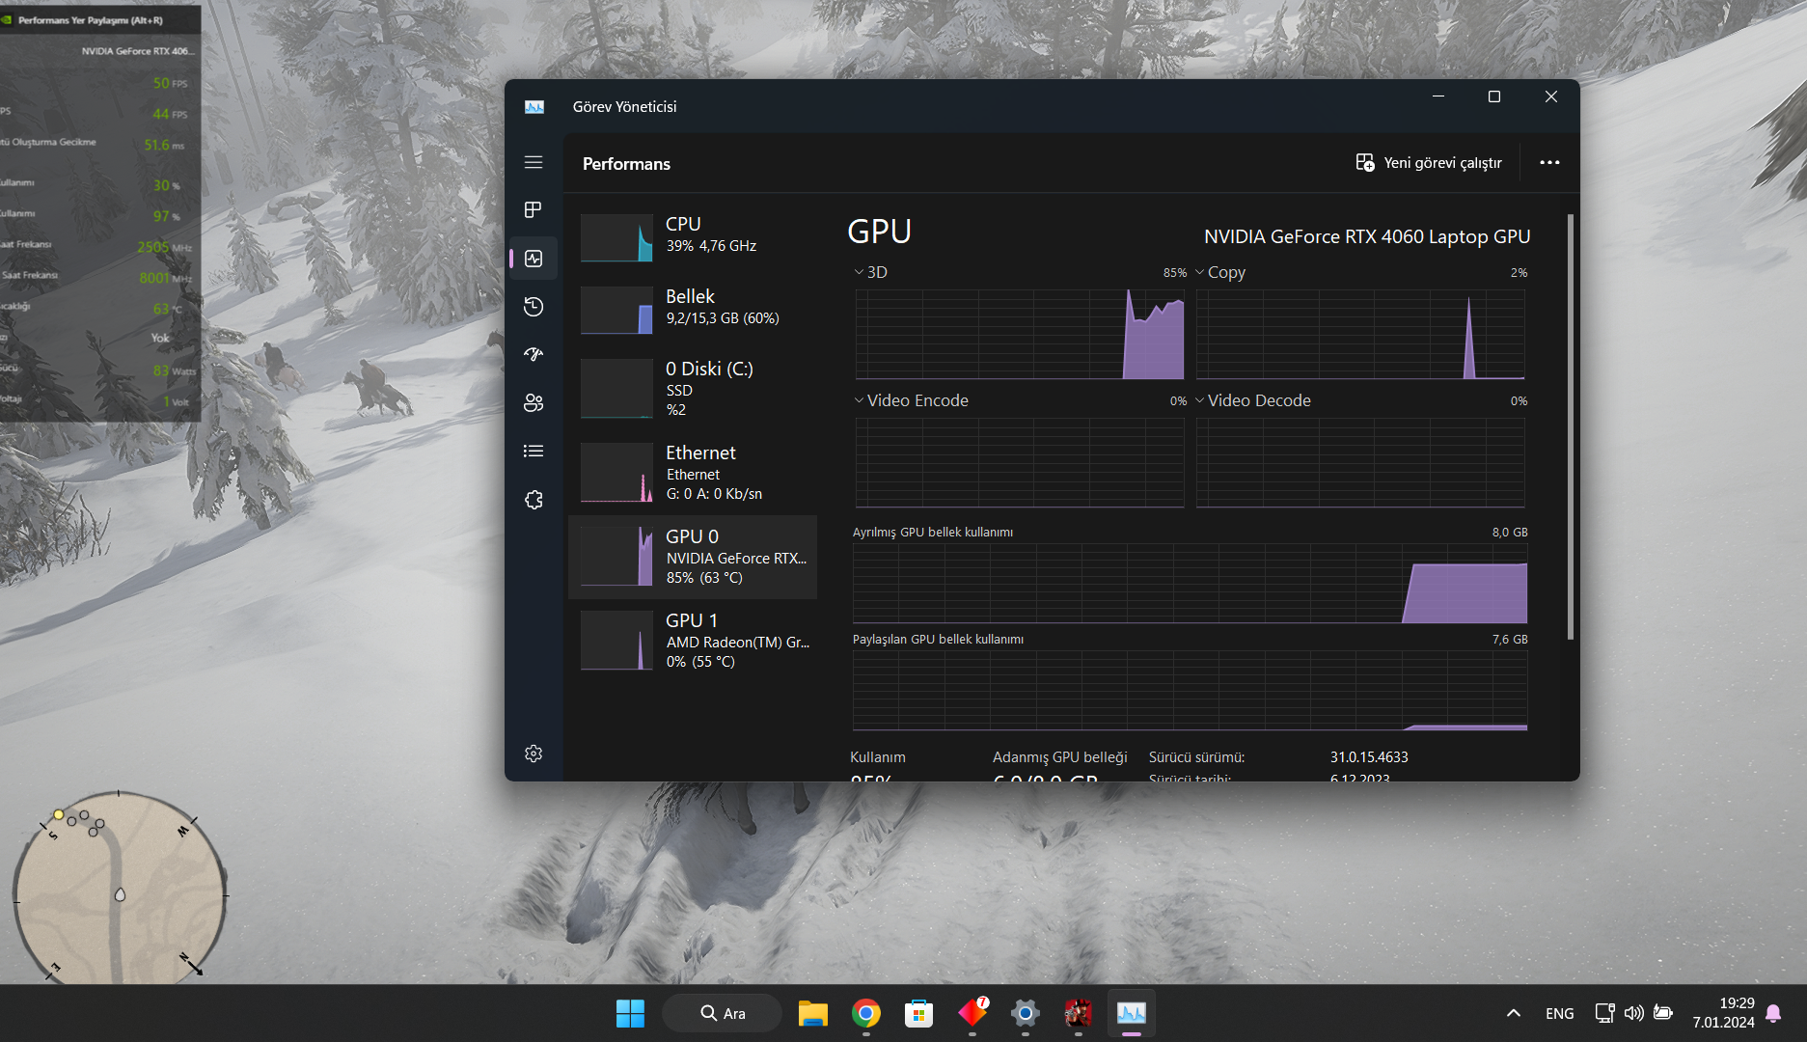
Task: Click the 'Adanmış GPU belleği' label
Action: (x=1059, y=757)
